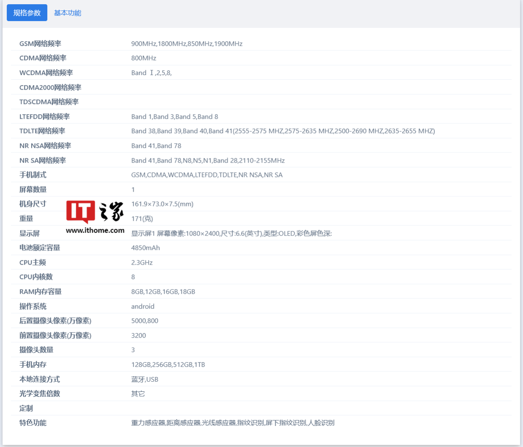The image size is (523, 447).
Task: Click the 手机内存 storage options value
Action: click(x=168, y=364)
